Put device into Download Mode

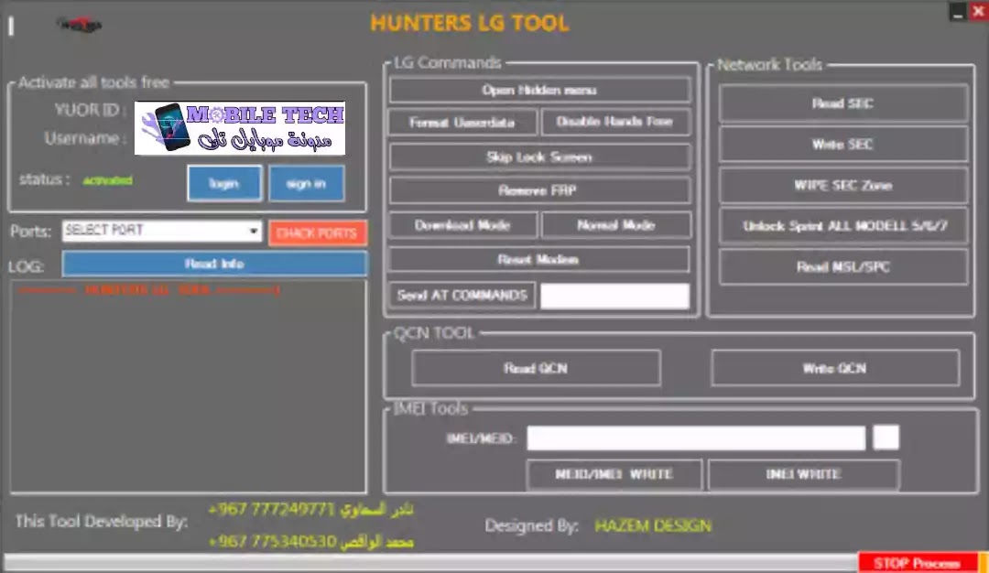point(462,225)
